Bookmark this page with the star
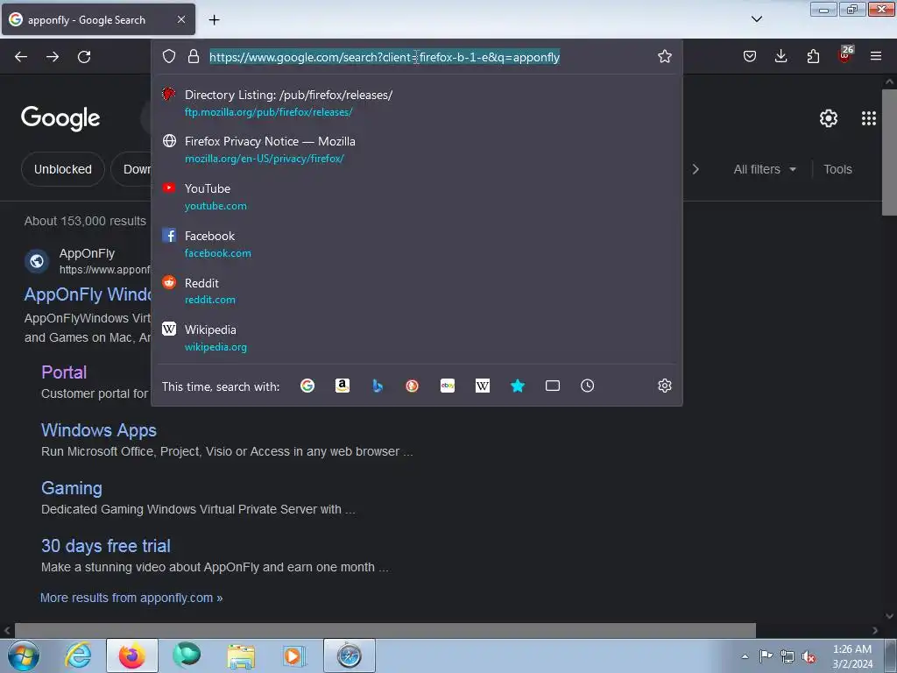The height and width of the screenshot is (673, 897). coord(664,56)
